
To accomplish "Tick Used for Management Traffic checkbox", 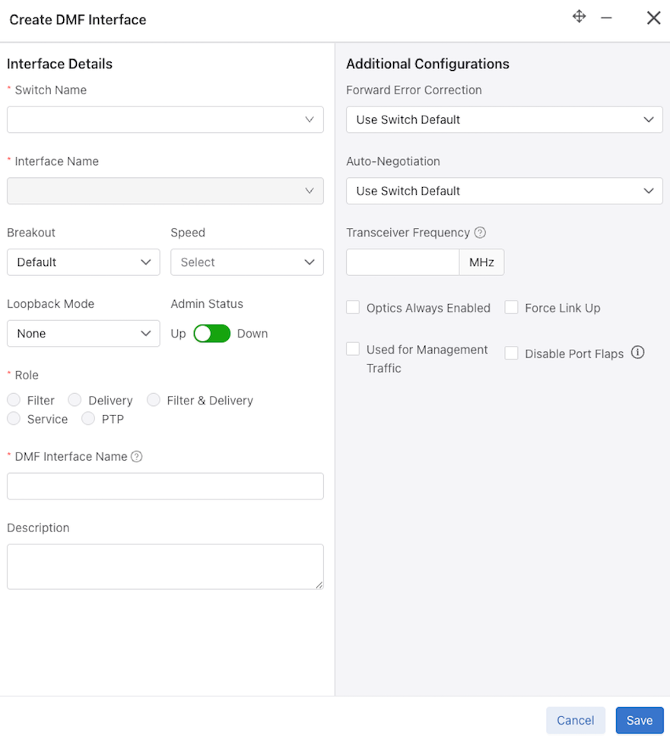I will pyautogui.click(x=353, y=349).
